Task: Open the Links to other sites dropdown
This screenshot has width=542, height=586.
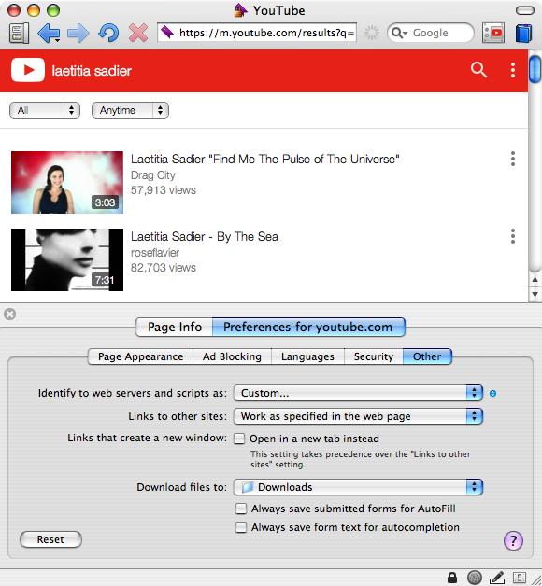Action: coord(358,416)
